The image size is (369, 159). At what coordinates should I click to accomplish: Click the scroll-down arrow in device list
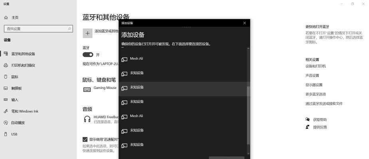pos(248,153)
